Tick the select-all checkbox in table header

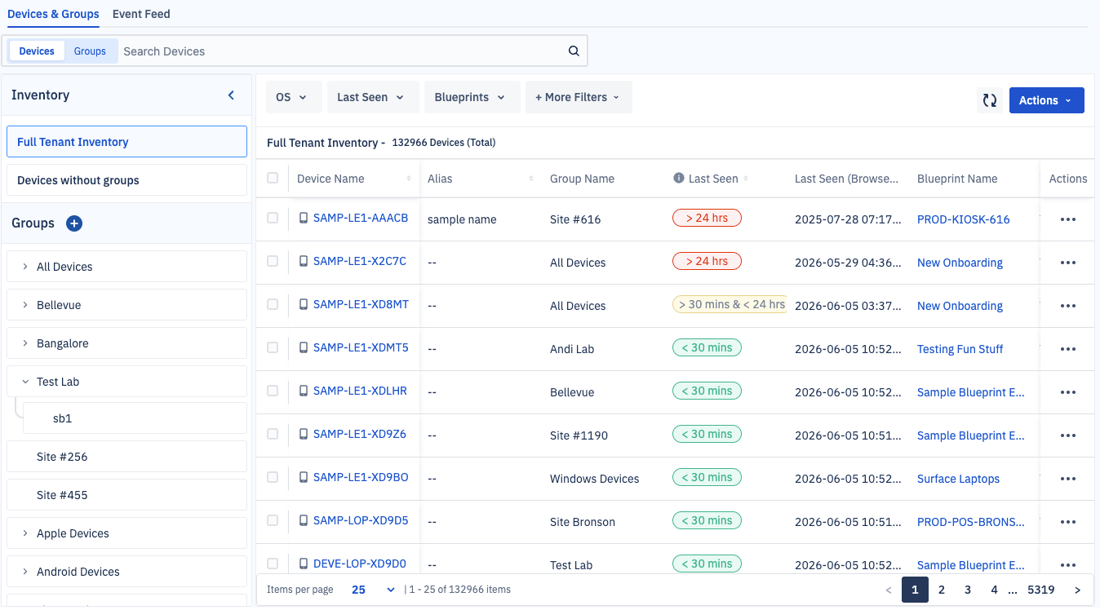pos(273,178)
